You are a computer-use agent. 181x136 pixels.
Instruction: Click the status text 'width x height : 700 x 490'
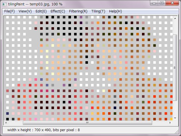pyautogui.click(x=29, y=130)
